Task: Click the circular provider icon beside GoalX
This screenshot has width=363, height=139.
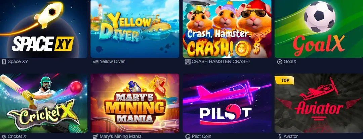Action: [280, 62]
